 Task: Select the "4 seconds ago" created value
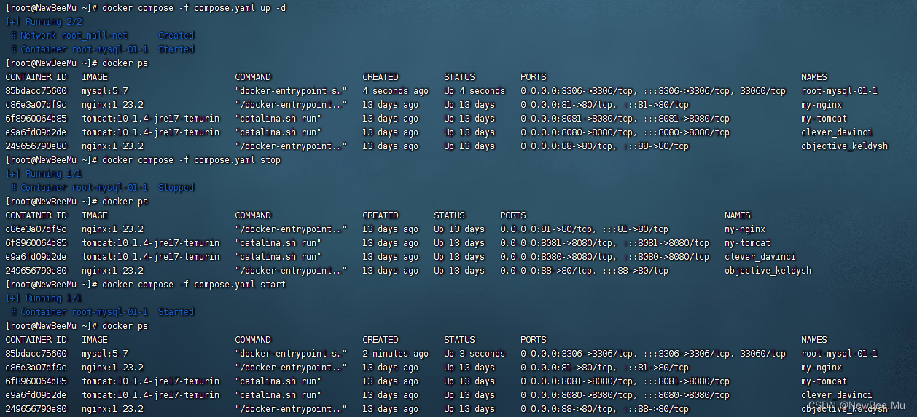click(x=396, y=91)
